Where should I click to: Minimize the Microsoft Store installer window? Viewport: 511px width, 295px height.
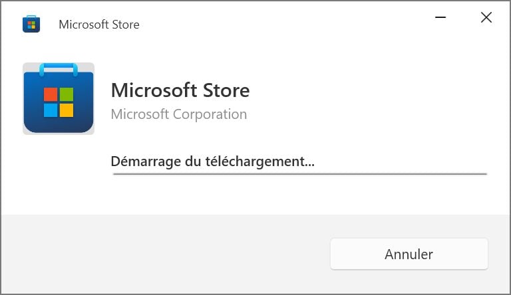[x=440, y=18]
